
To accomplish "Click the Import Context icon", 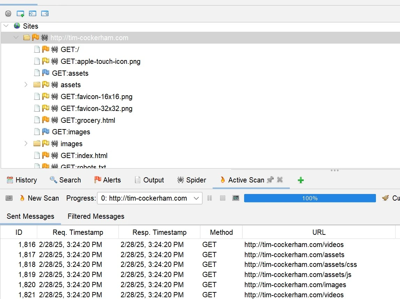I will tap(32, 14).
